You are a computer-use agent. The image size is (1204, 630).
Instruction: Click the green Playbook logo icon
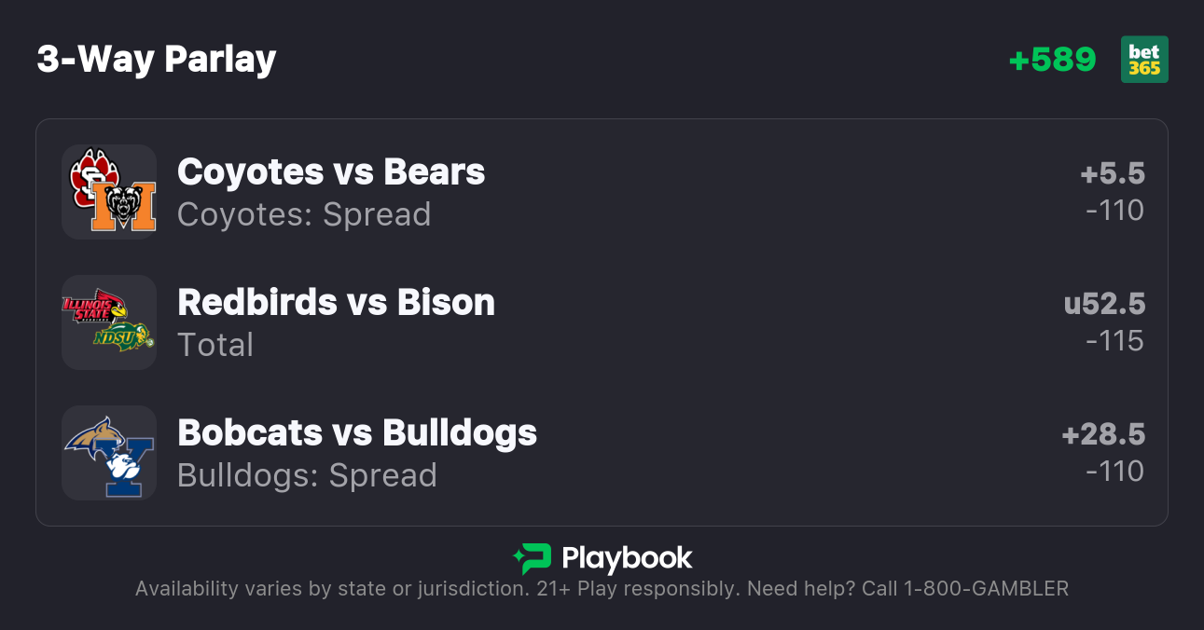click(532, 558)
